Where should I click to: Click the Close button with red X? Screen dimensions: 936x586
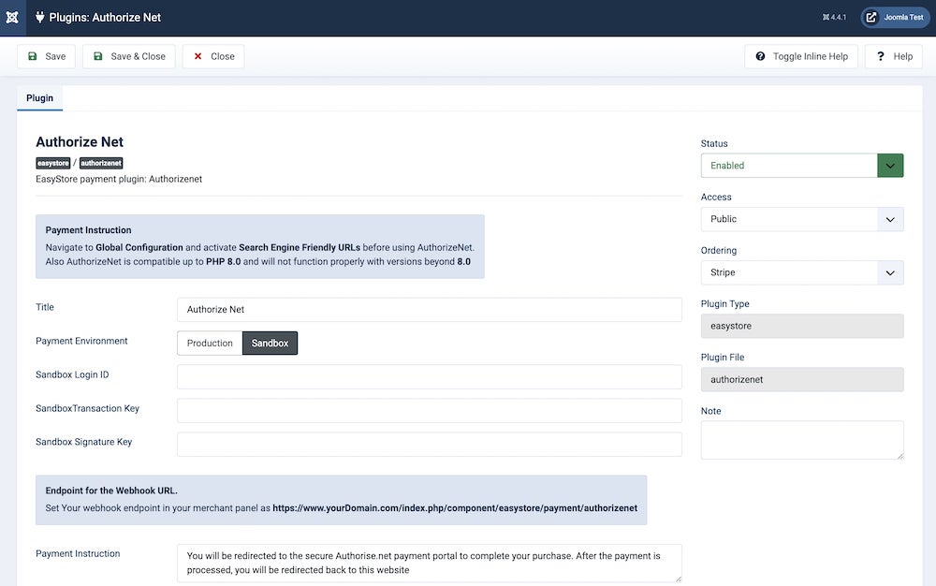coord(213,56)
